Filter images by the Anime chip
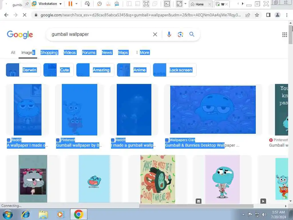The width and height of the screenshot is (293, 220). point(133,70)
